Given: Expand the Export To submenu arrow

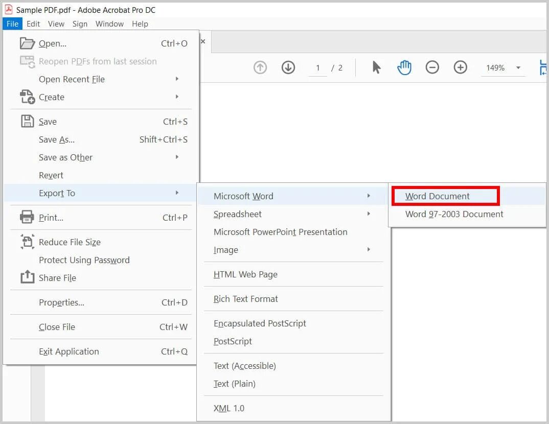Looking at the screenshot, I should pyautogui.click(x=177, y=193).
